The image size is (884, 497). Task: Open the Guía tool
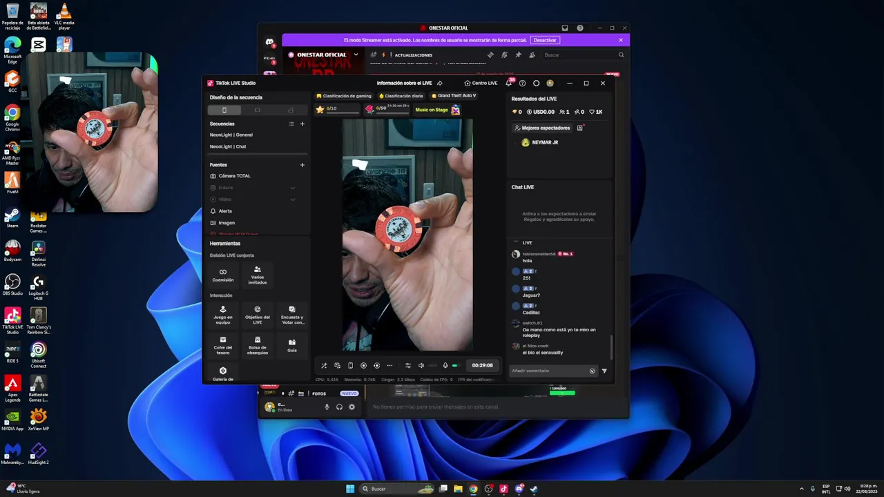292,344
